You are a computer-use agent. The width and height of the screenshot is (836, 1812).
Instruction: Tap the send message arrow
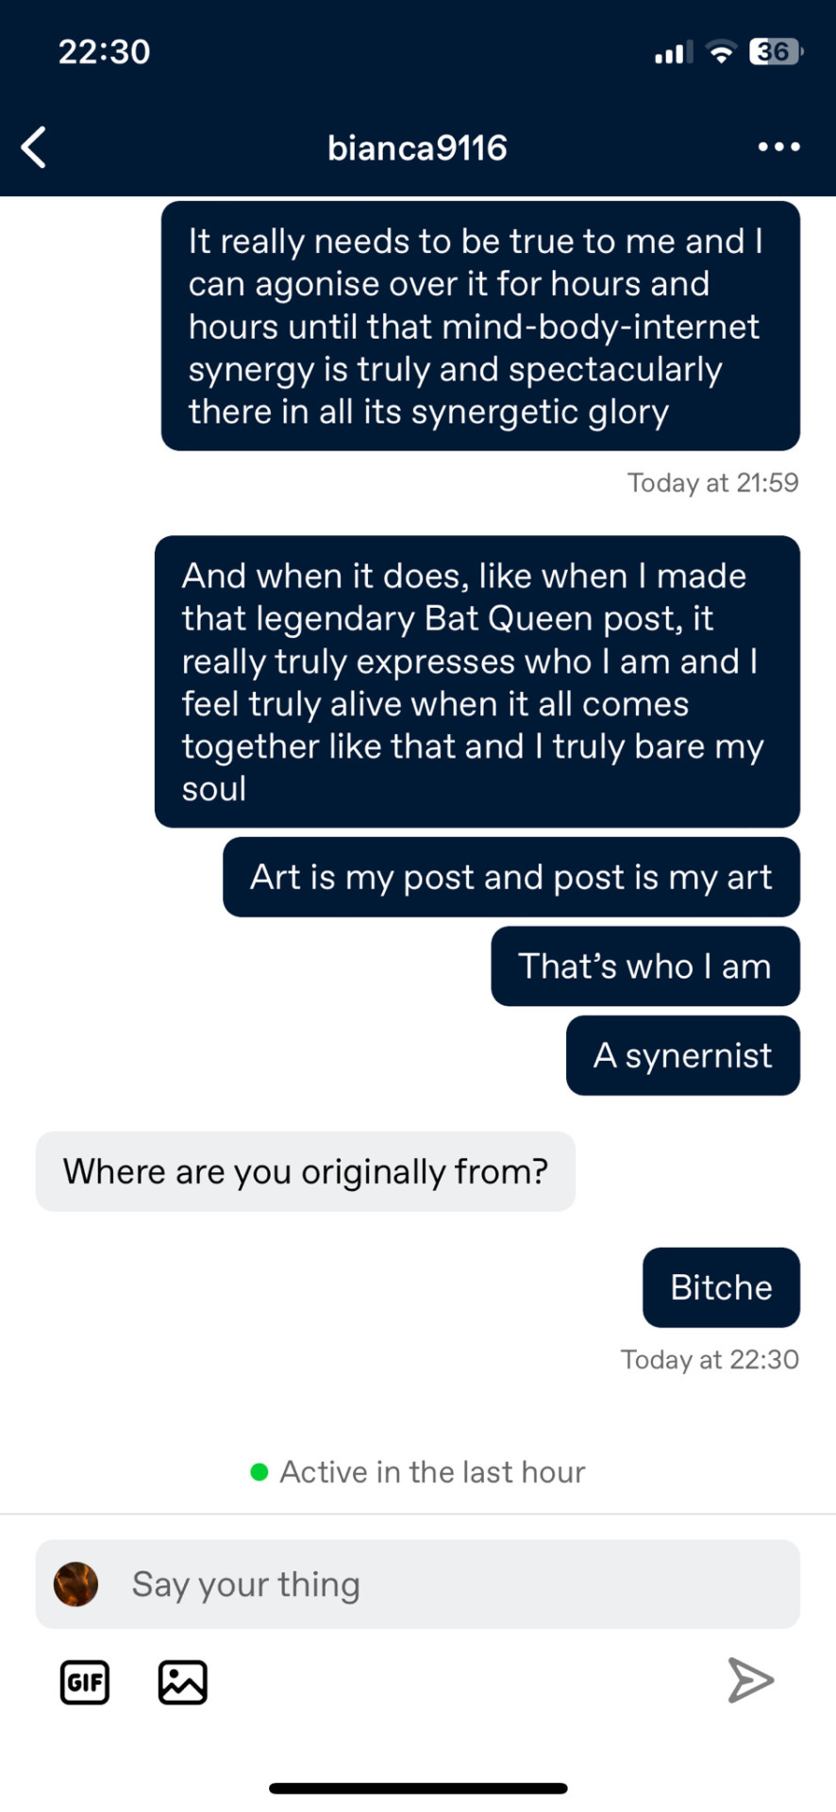751,1680
